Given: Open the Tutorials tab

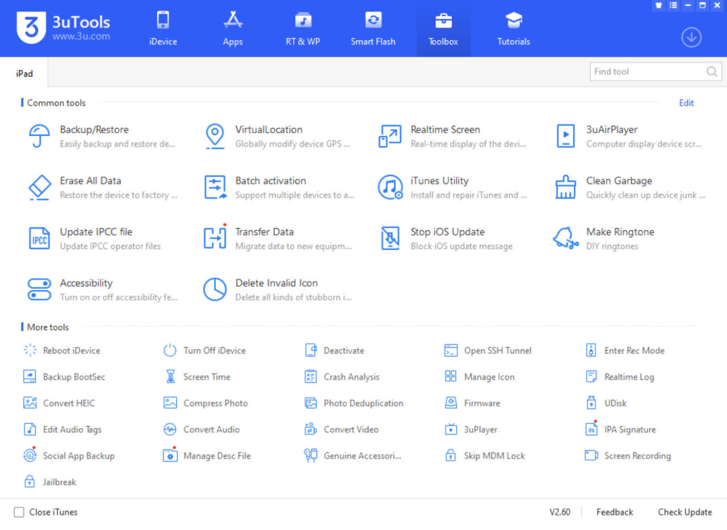Looking at the screenshot, I should (513, 28).
